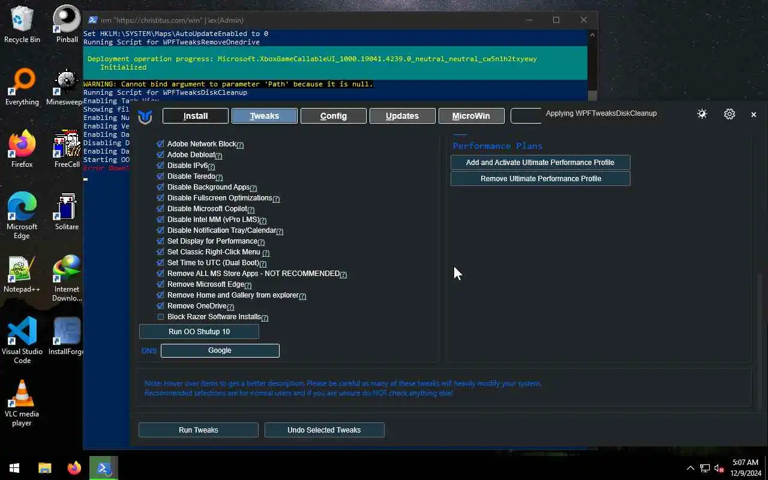
Task: Open the DNS Google dropdown
Action: tap(220, 350)
